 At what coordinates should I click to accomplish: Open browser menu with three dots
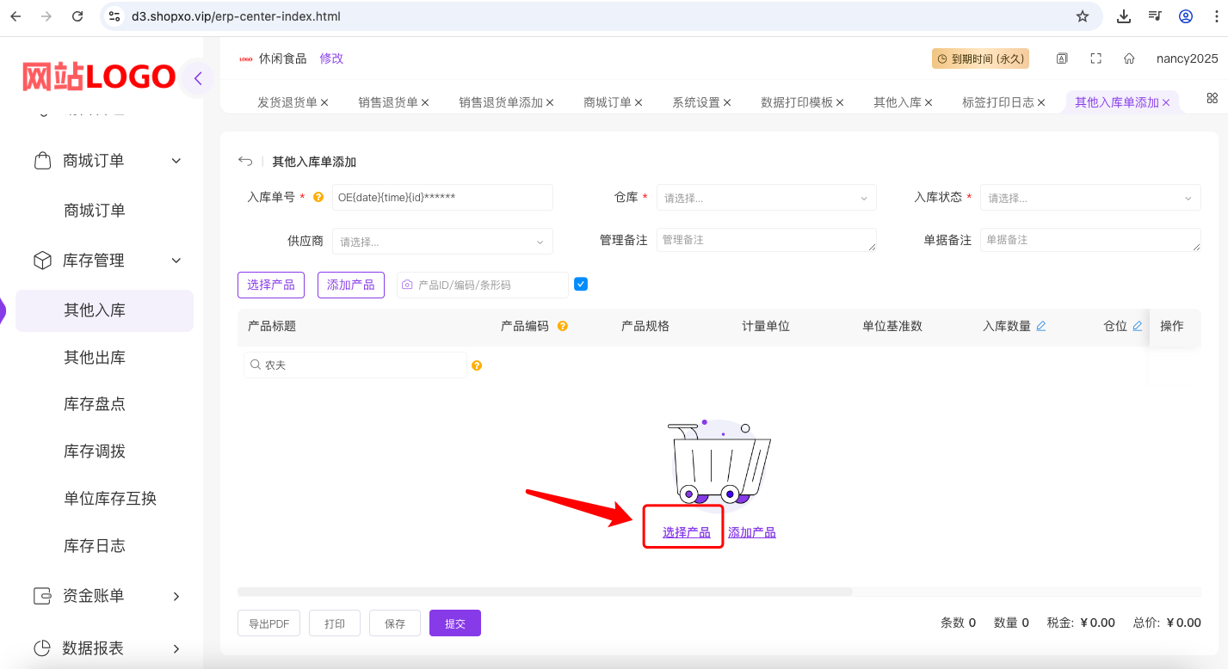1217,16
